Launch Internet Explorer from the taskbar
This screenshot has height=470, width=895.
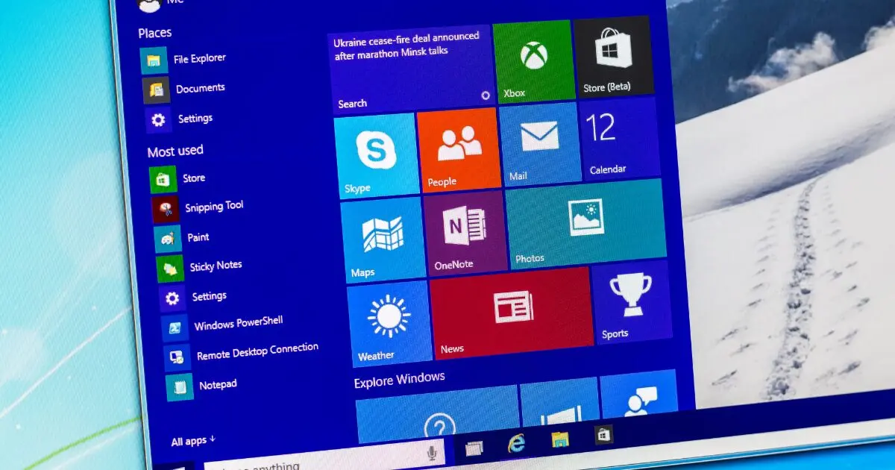518,442
